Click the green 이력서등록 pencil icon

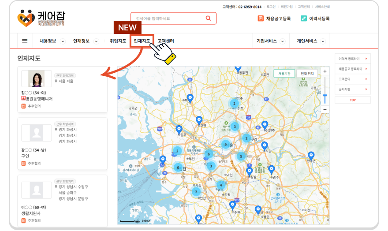tap(304, 19)
